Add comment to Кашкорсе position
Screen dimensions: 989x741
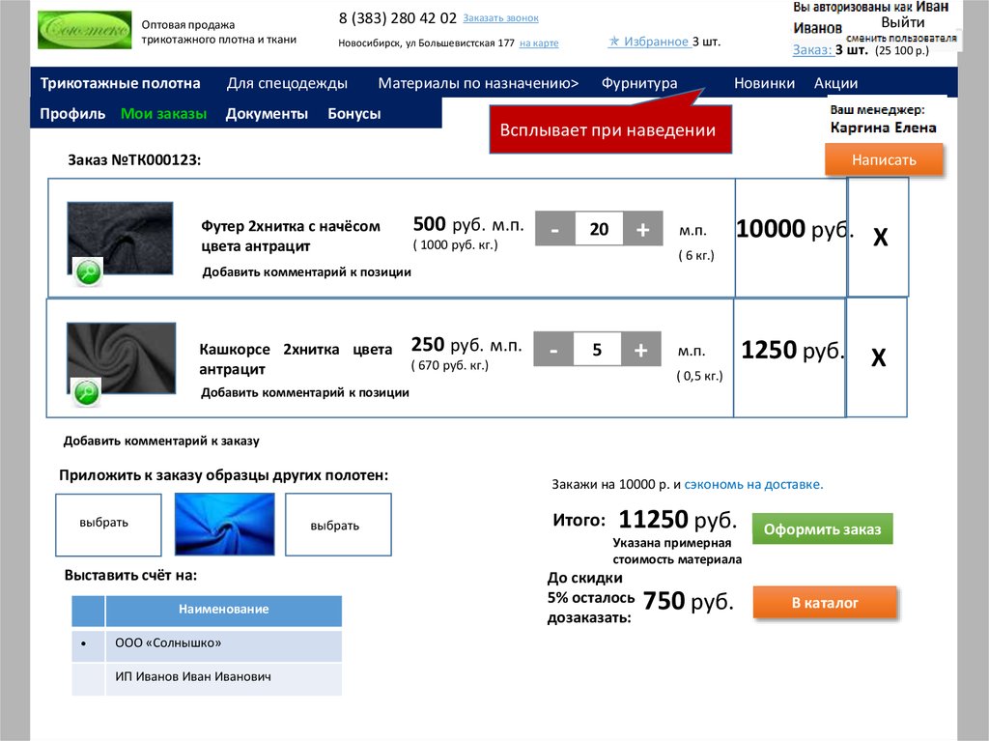pyautogui.click(x=304, y=392)
